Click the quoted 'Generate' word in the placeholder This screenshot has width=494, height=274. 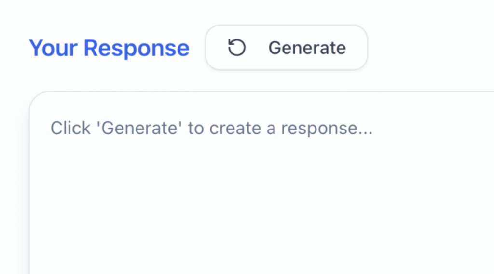pos(139,129)
